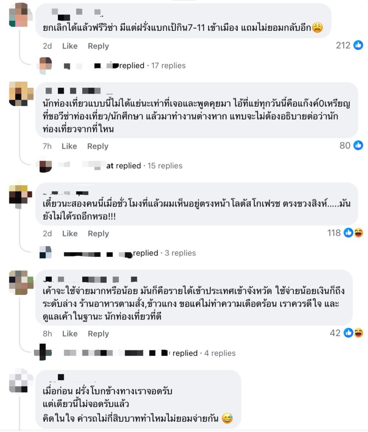Expand the 15 replies thread
Screen dimensions: 368x432
165,166
